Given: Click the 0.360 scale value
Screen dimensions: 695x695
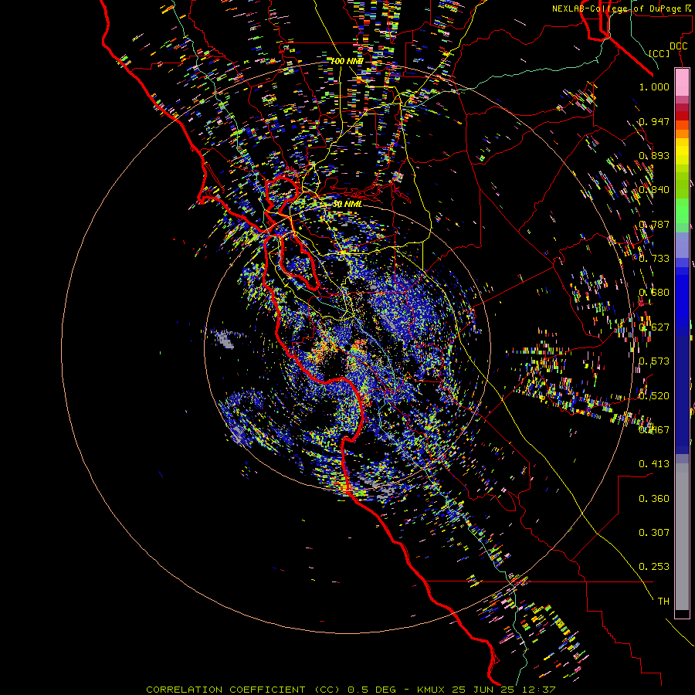Looking at the screenshot, I should point(654,499).
